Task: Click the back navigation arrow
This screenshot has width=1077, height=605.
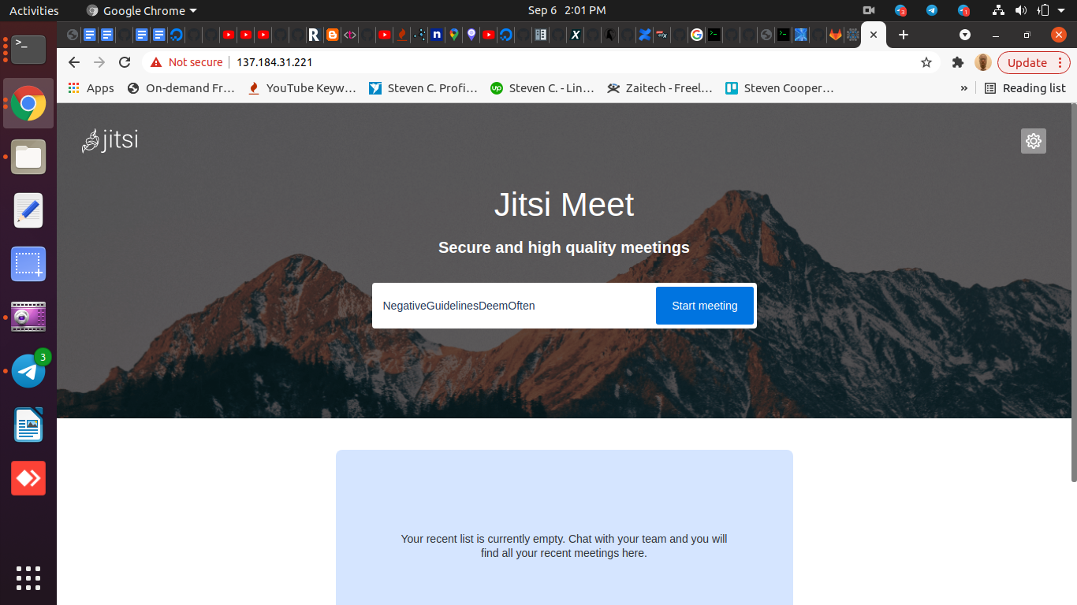Action: (73, 62)
